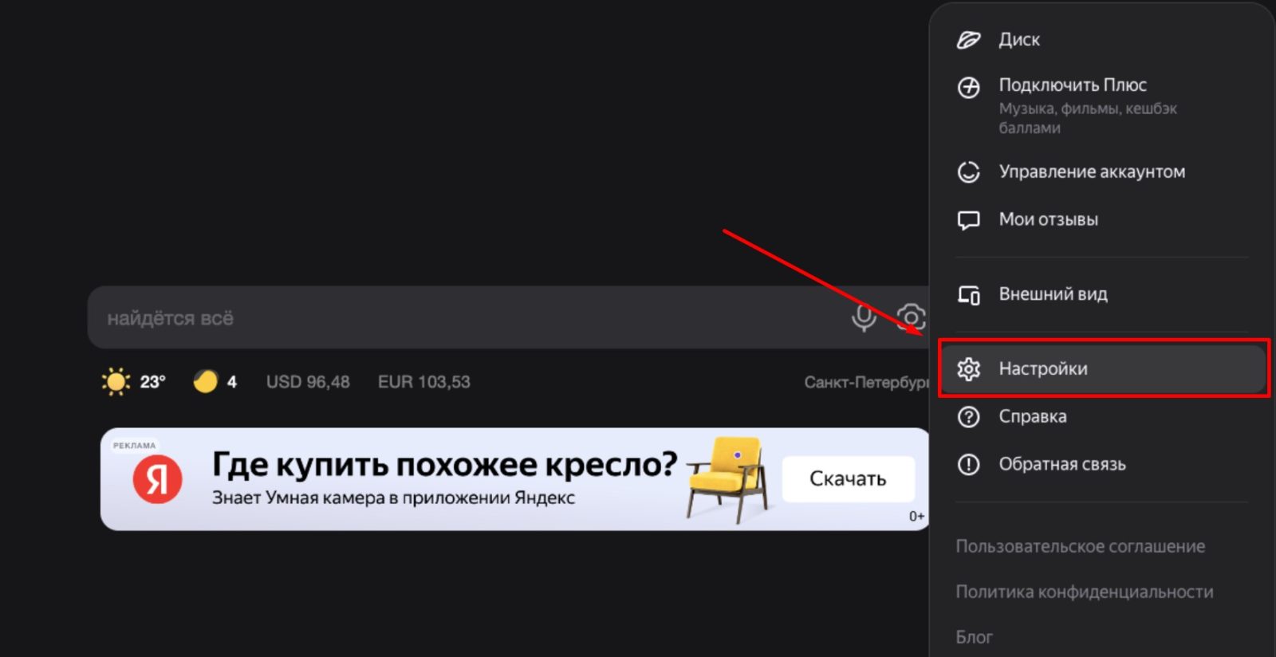Click the account management icon
This screenshot has height=657, width=1276.
coord(968,171)
